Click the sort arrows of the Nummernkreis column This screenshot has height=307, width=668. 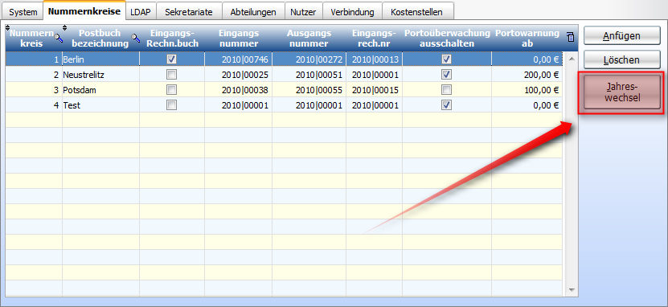(8, 28)
